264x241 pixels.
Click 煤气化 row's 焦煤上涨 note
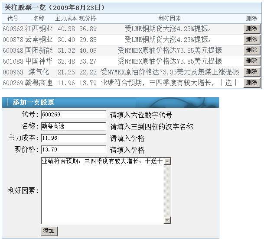tap(170, 72)
